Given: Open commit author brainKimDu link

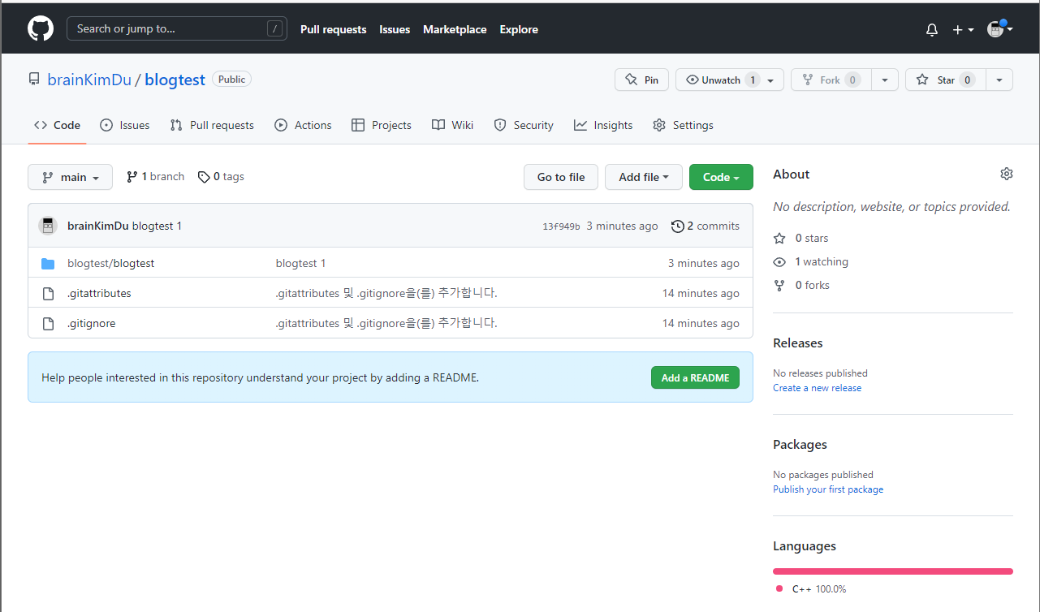Looking at the screenshot, I should click(98, 226).
